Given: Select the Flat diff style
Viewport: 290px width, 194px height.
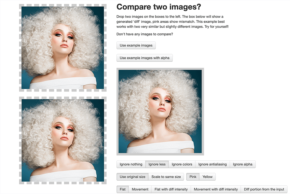Looking at the screenshot, I should tap(123, 189).
